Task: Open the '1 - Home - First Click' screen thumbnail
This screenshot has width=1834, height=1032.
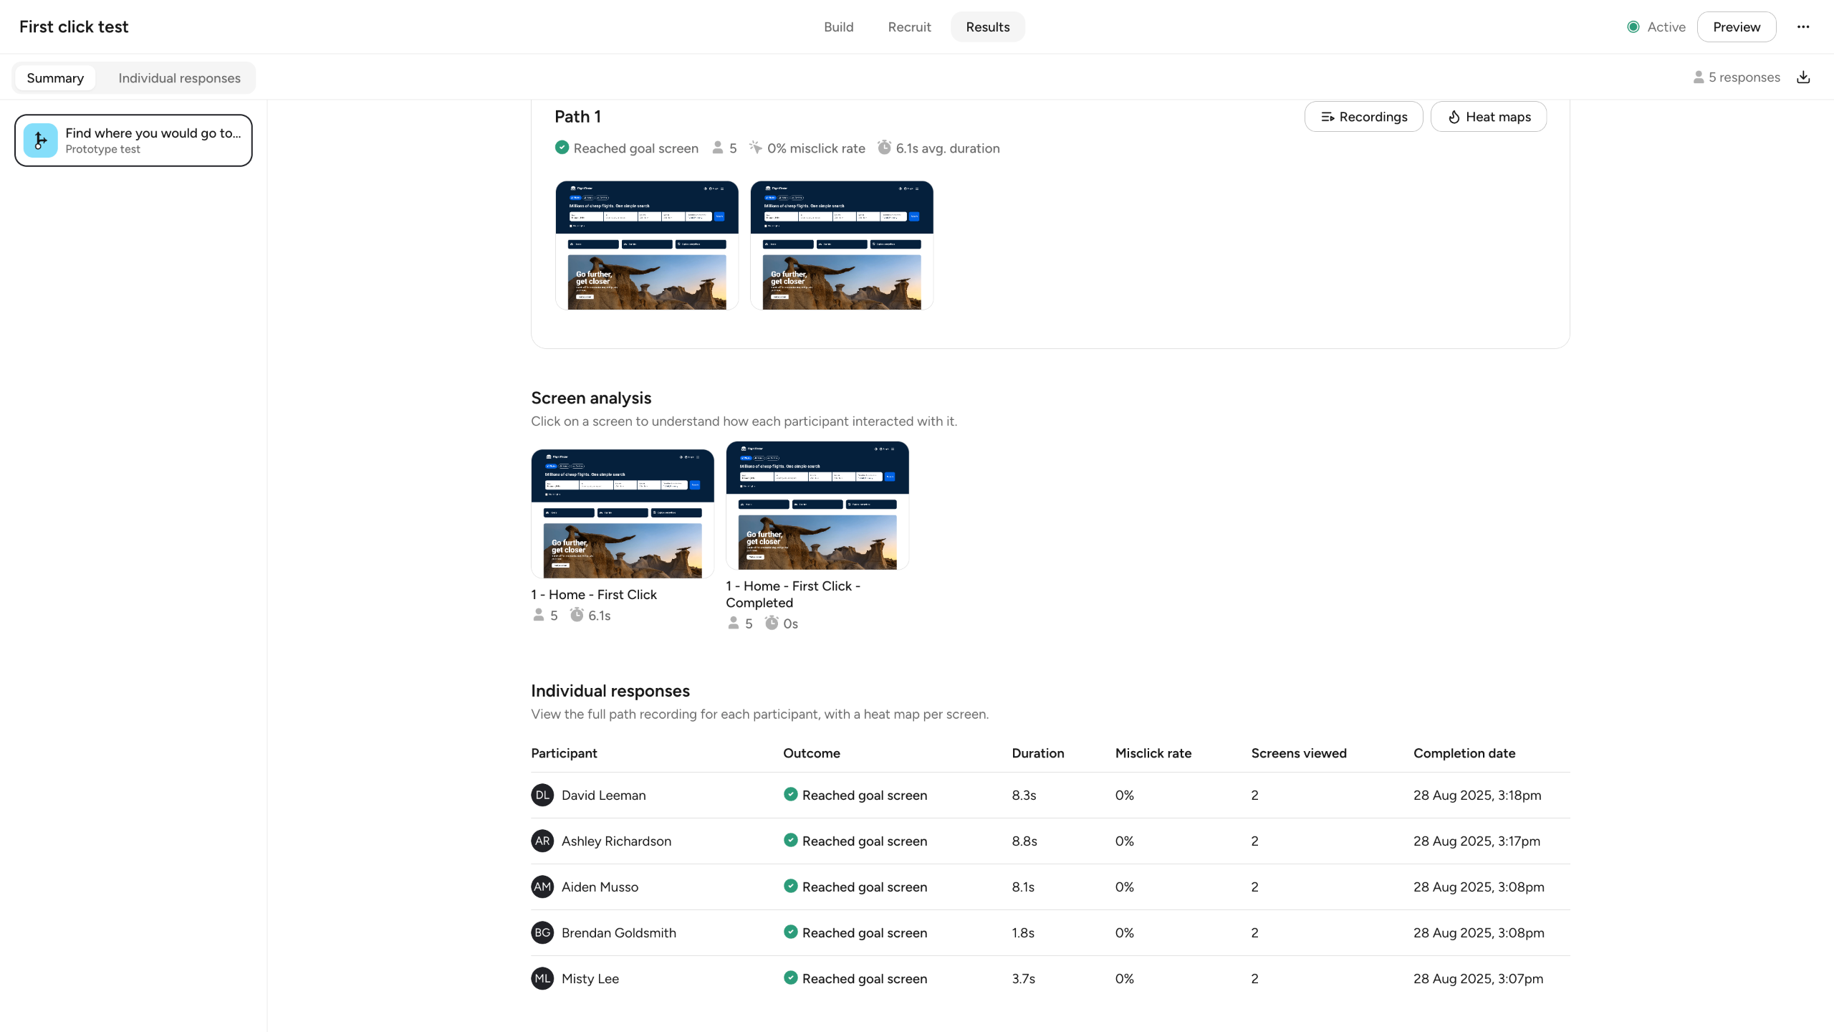Action: 623,513
